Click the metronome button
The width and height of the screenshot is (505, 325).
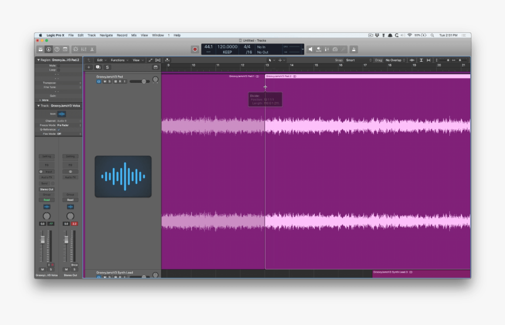pos(353,49)
